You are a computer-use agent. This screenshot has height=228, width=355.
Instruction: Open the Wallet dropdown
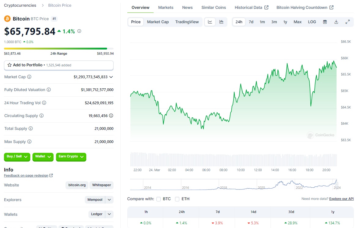tap(43, 156)
